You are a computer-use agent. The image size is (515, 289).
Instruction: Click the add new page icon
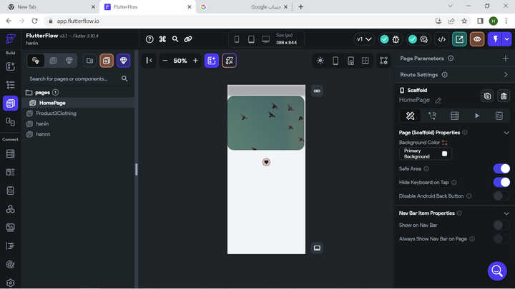[x=107, y=61]
